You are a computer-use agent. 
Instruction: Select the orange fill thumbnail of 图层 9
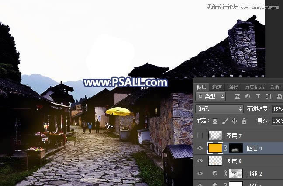pyautogui.click(x=215, y=148)
